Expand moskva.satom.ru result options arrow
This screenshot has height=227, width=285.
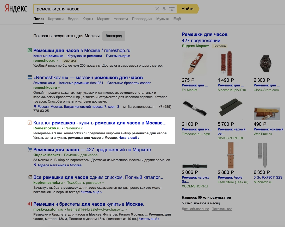click(x=126, y=210)
